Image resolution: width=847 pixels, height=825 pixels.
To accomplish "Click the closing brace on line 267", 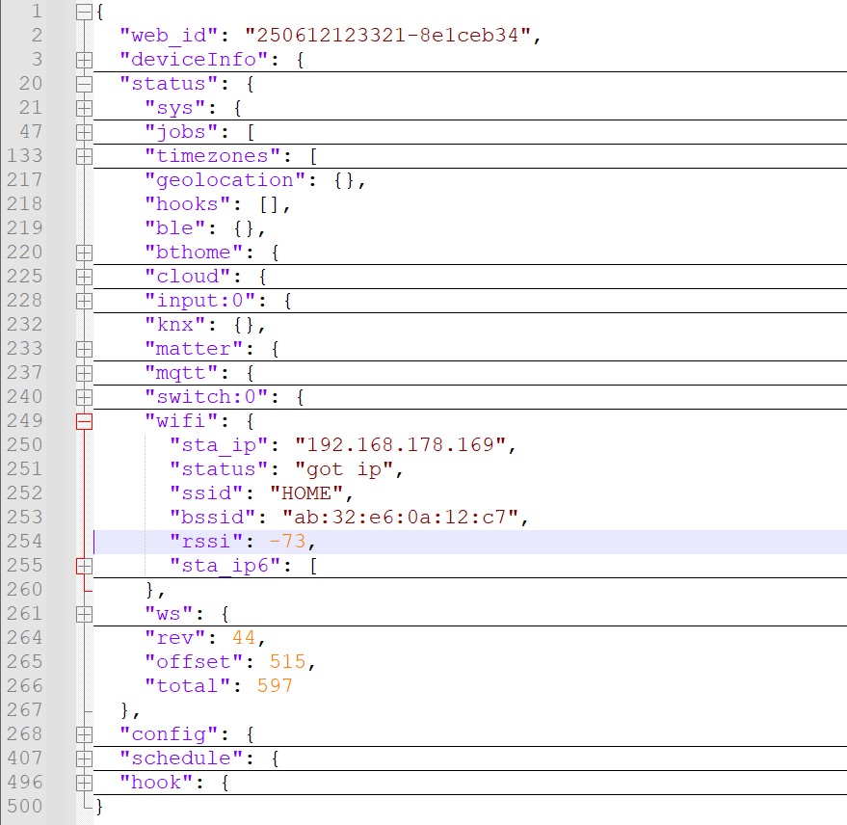I will click(125, 710).
